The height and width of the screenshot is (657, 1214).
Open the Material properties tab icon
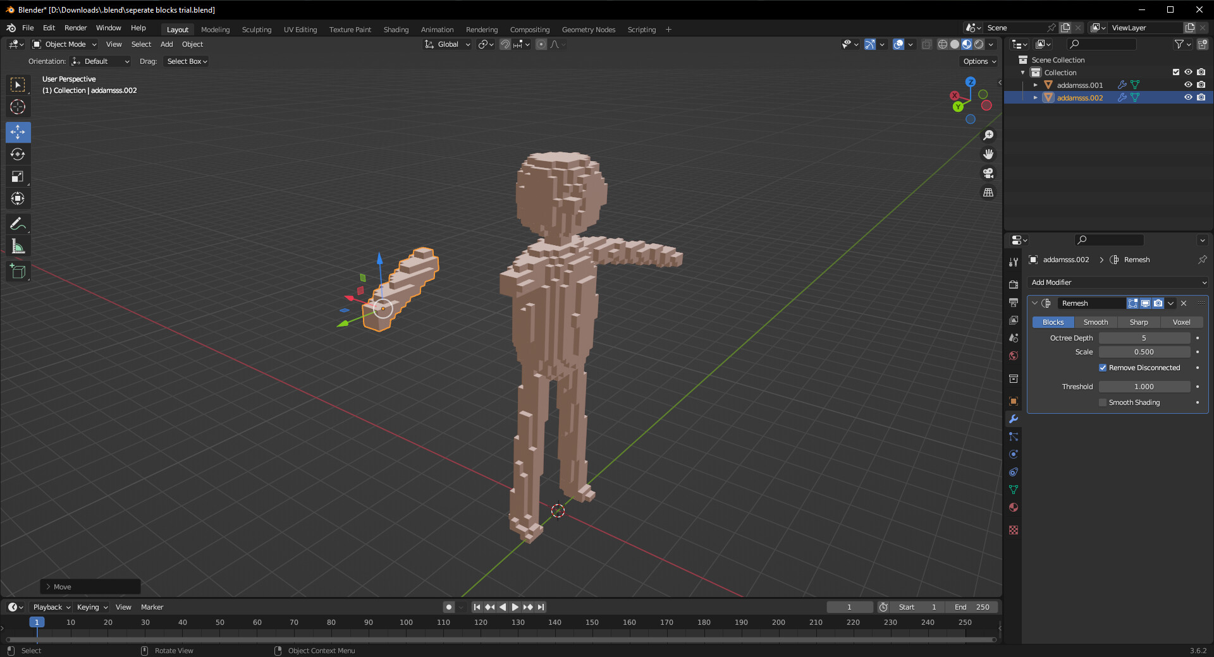pyautogui.click(x=1014, y=507)
